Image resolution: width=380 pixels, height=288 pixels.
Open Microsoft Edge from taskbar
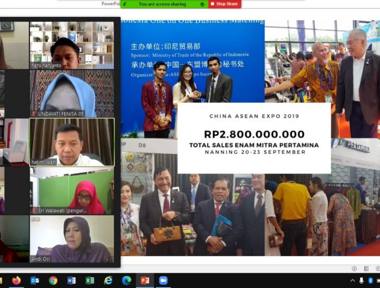tap(127, 280)
